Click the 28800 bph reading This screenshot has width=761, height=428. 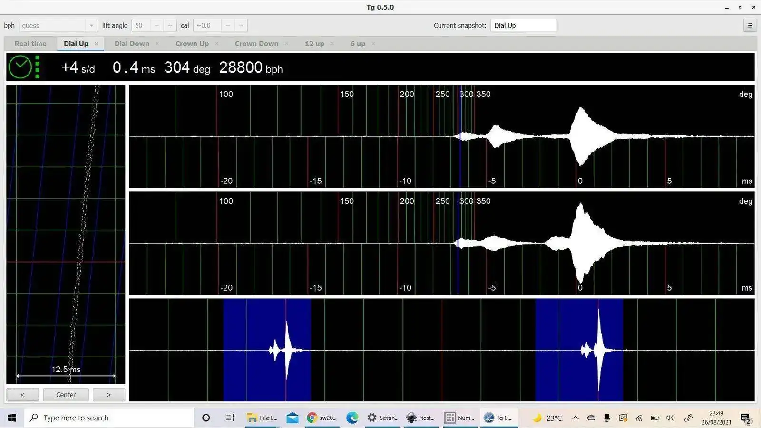pos(251,68)
